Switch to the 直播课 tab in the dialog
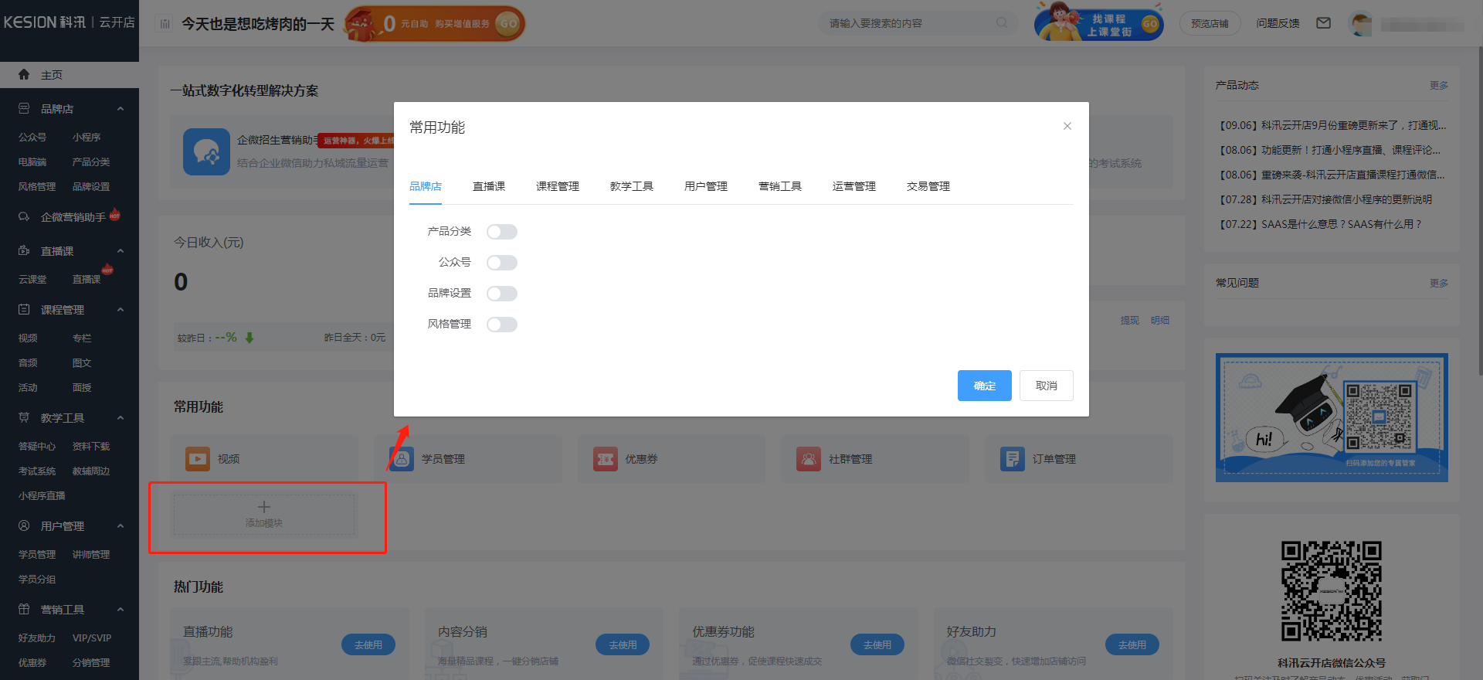 [489, 186]
